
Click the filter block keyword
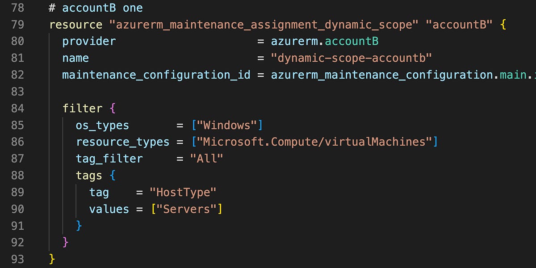point(83,108)
